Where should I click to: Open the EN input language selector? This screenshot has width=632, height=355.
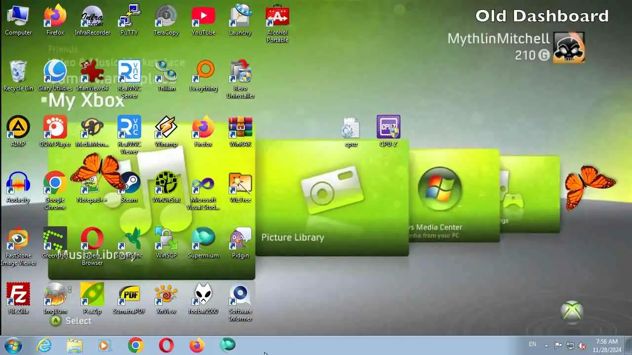pyautogui.click(x=532, y=345)
